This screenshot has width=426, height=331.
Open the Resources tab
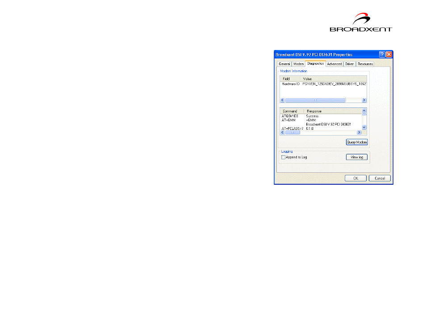point(365,64)
